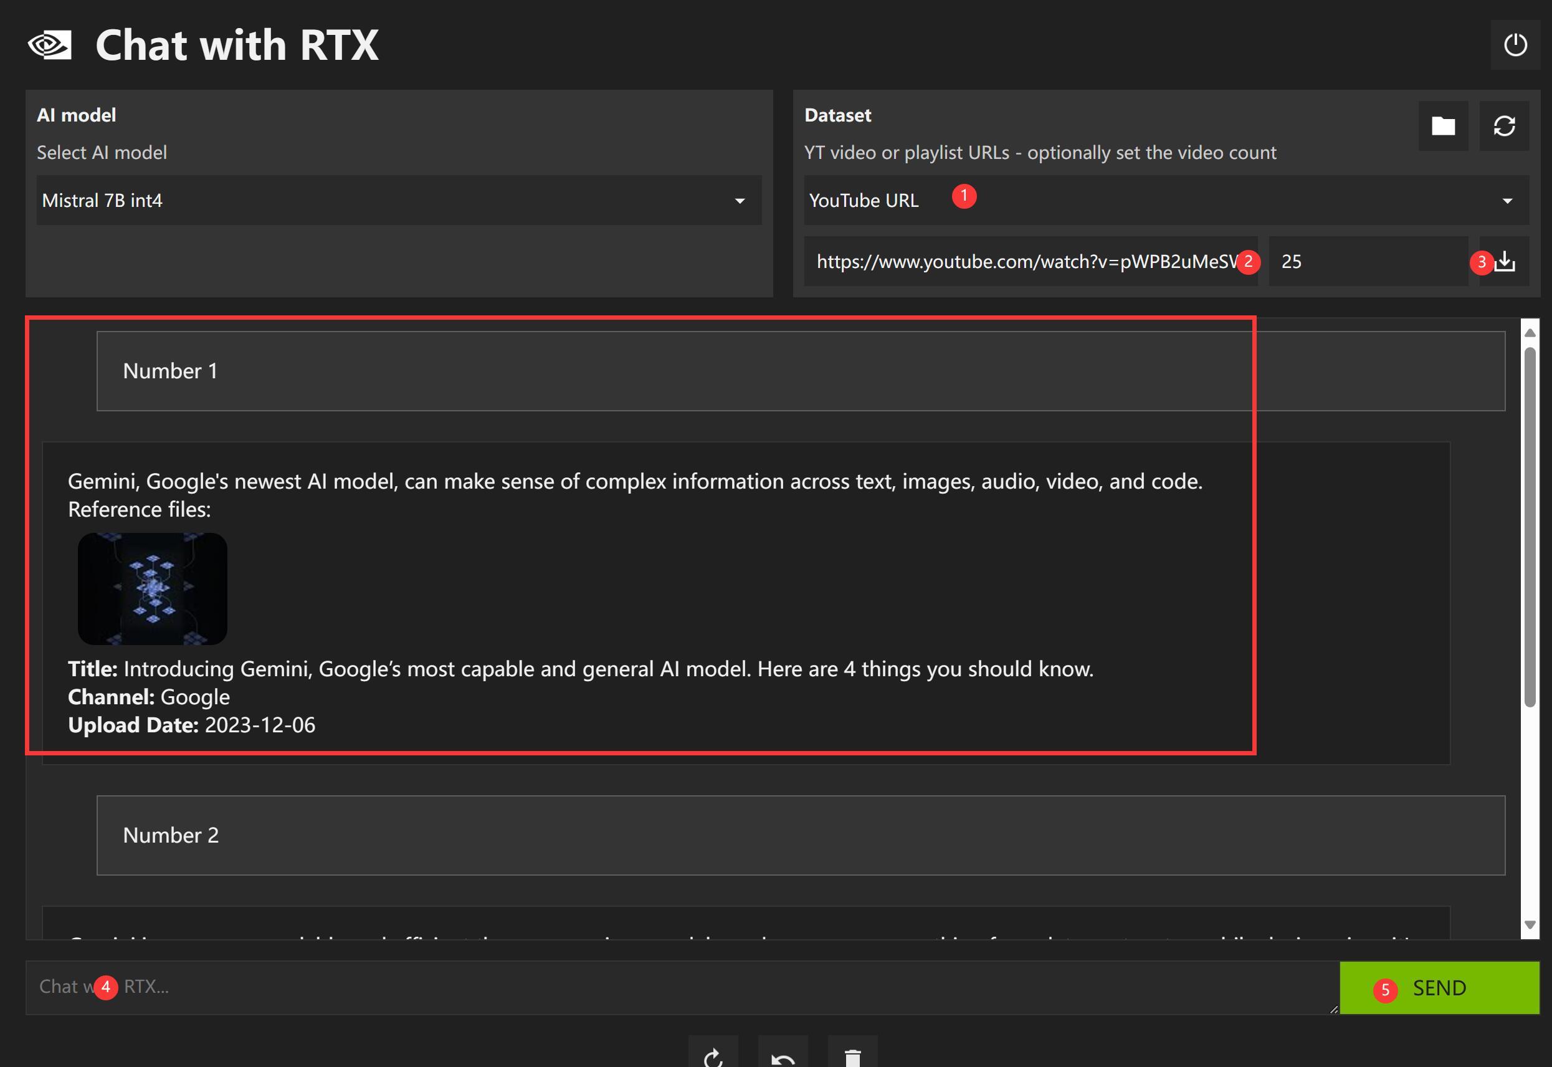1552x1067 pixels.
Task: Click the power shutdown icon
Action: tap(1515, 45)
